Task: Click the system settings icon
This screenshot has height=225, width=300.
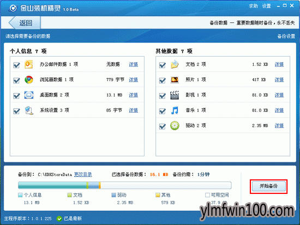Action: tap(29, 110)
